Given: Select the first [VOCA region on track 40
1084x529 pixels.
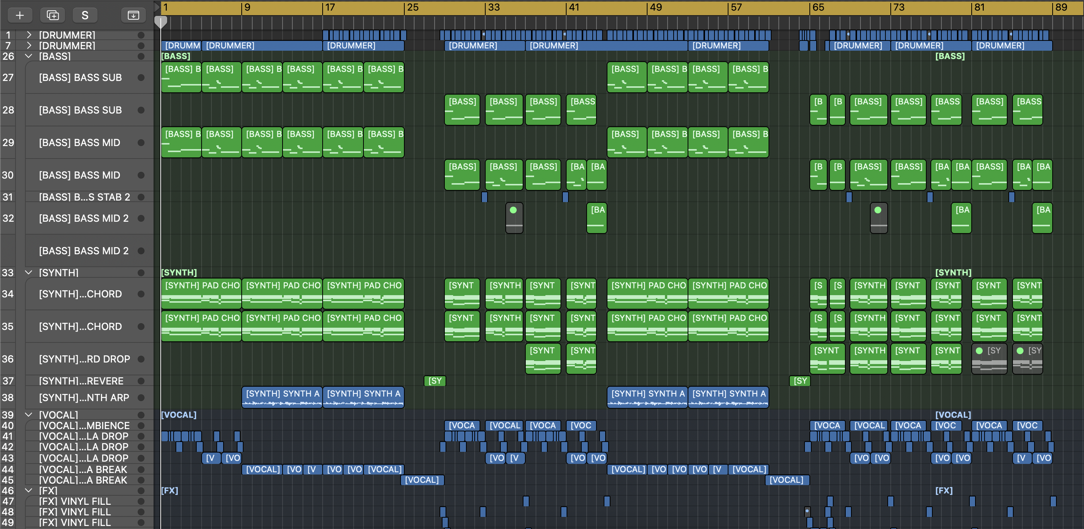Looking at the screenshot, I should pos(462,425).
